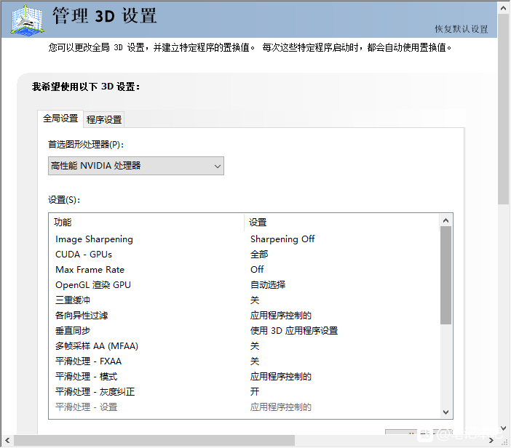Click the 管理 3D 设置 header icon
Viewport: 511px width, 448px height.
pyautogui.click(x=28, y=20)
